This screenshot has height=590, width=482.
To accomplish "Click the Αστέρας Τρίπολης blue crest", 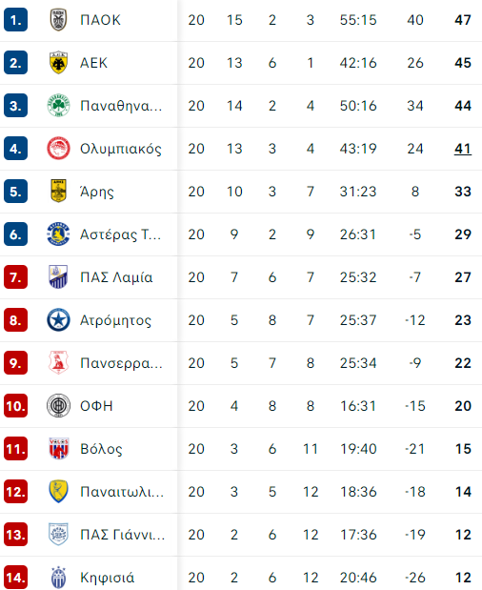I will (59, 234).
